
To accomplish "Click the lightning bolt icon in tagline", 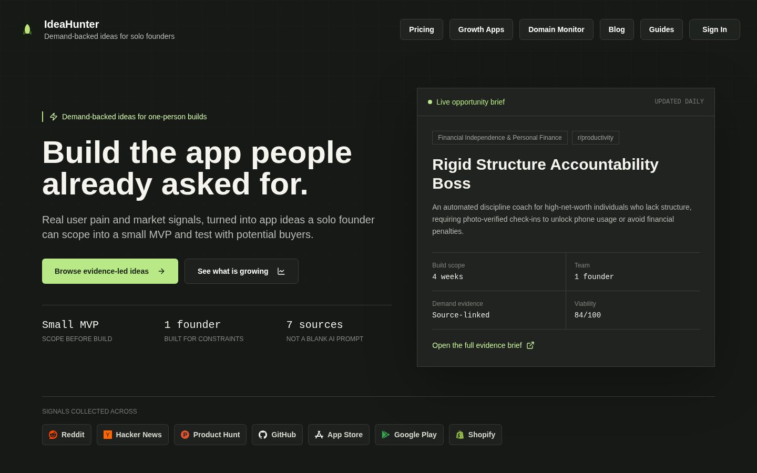I will (54, 117).
